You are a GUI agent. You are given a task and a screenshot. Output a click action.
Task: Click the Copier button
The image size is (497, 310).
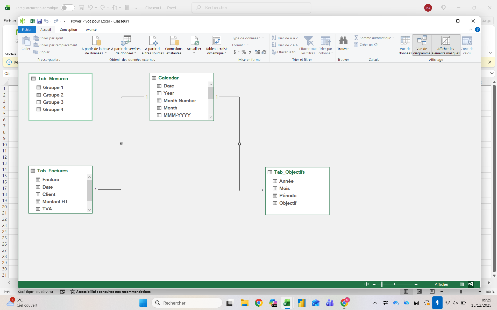coord(41,52)
